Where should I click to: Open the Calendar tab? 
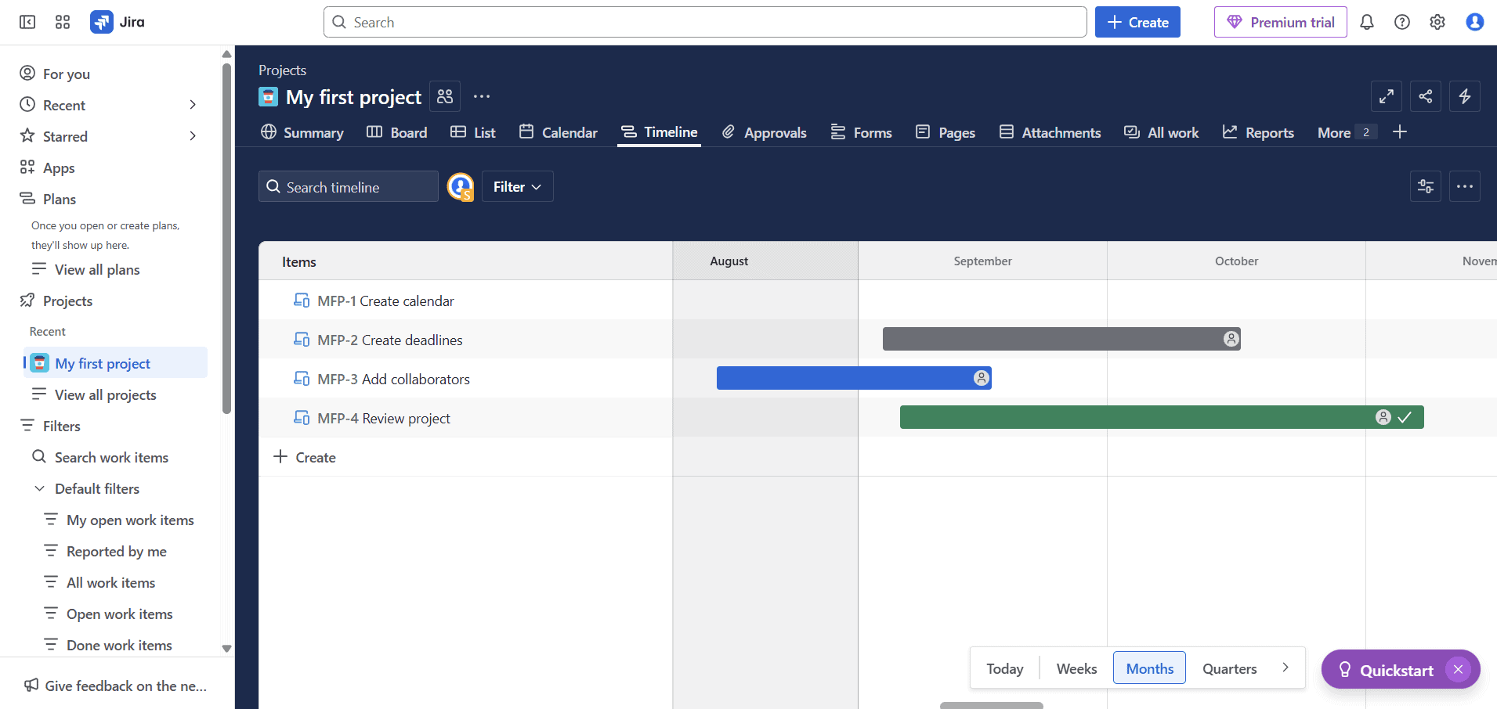tap(559, 132)
